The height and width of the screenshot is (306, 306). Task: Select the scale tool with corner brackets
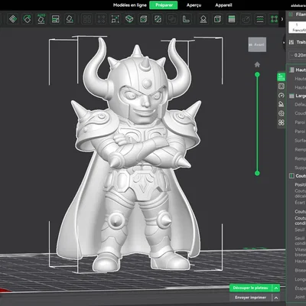coord(116,19)
